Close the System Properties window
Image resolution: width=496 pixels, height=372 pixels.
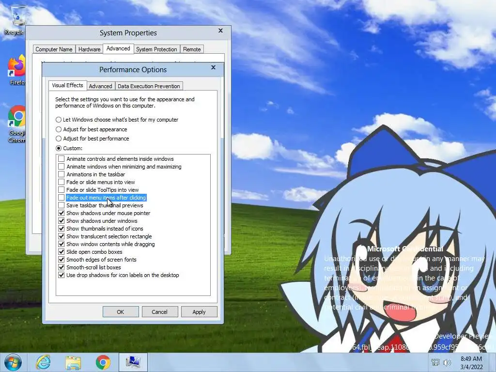(x=220, y=31)
